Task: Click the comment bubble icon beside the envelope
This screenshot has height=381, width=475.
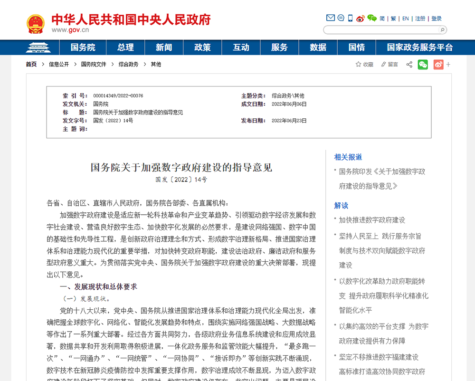Action: point(341,18)
